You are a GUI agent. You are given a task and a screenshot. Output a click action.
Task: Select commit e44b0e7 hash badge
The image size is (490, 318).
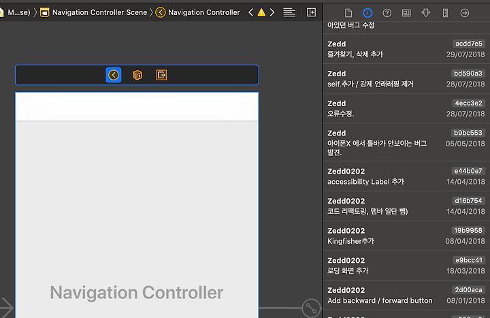pyautogui.click(x=468, y=171)
